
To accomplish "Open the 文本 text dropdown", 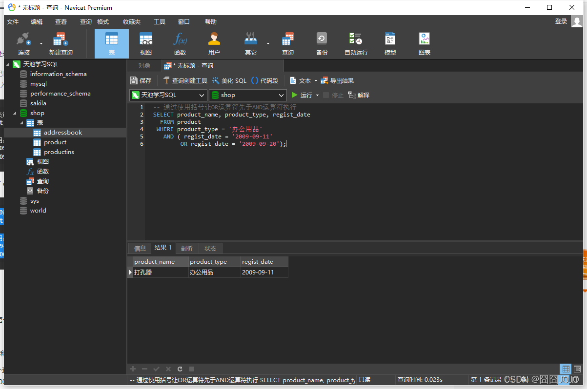I will coord(303,80).
